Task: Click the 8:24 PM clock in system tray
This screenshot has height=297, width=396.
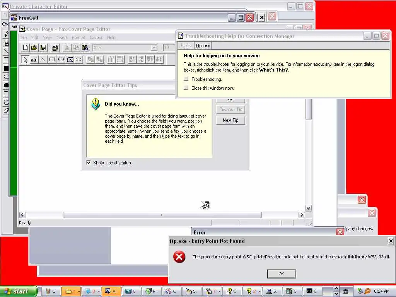Action: click(382, 291)
